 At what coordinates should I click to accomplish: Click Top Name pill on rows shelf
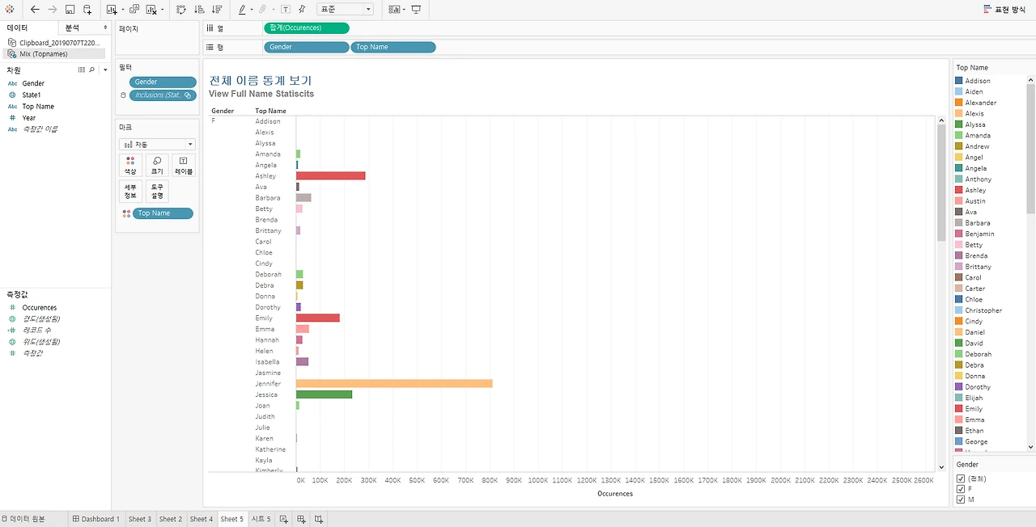tap(393, 47)
